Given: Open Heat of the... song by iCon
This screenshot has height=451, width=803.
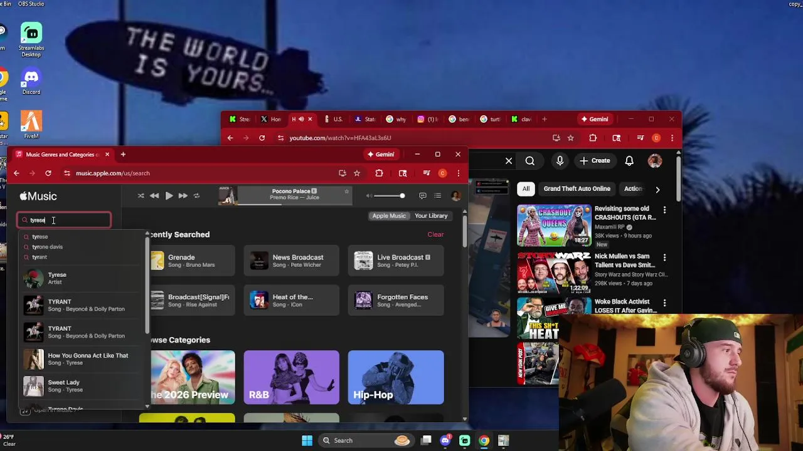Looking at the screenshot, I should [x=292, y=301].
